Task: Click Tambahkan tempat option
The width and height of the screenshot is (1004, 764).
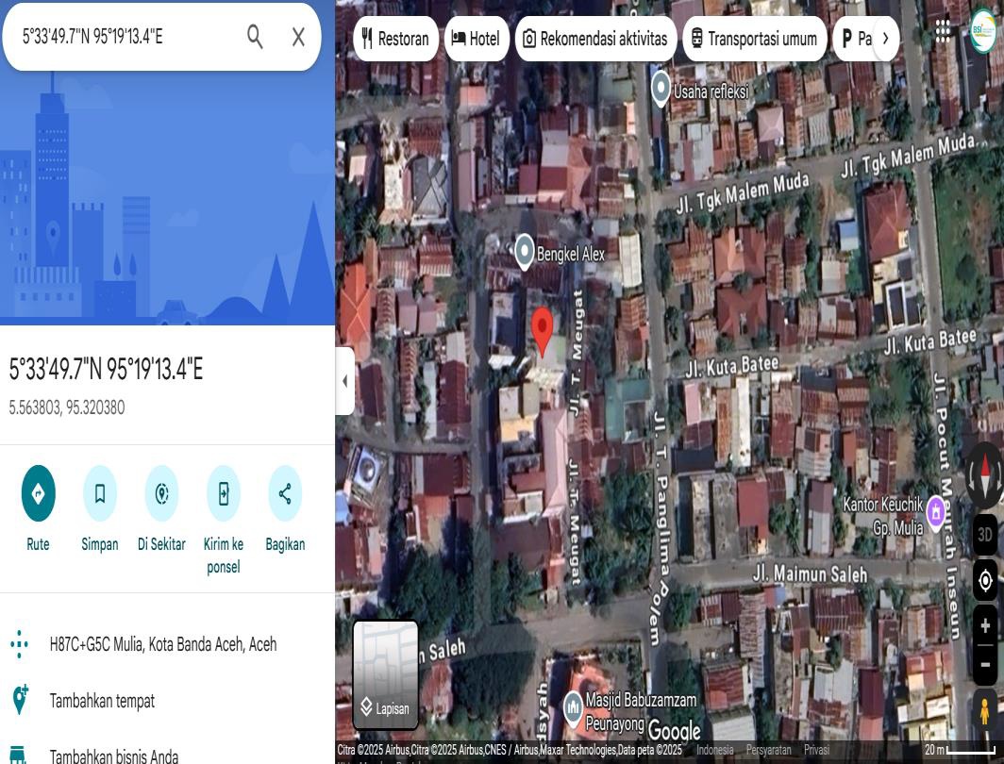Action: [x=102, y=701]
